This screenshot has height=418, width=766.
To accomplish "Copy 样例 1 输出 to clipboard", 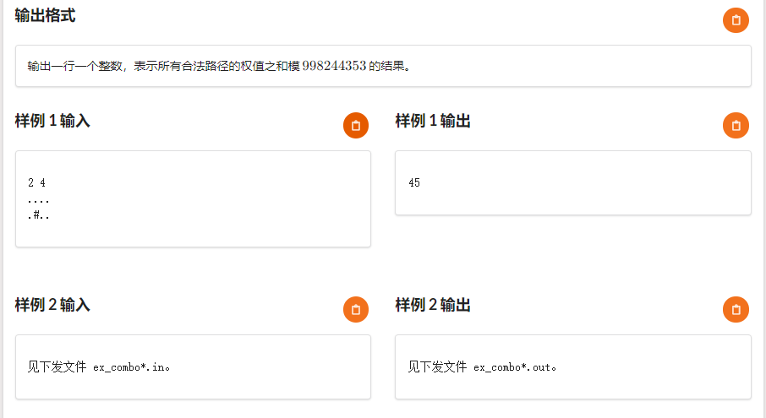I will click(x=736, y=125).
